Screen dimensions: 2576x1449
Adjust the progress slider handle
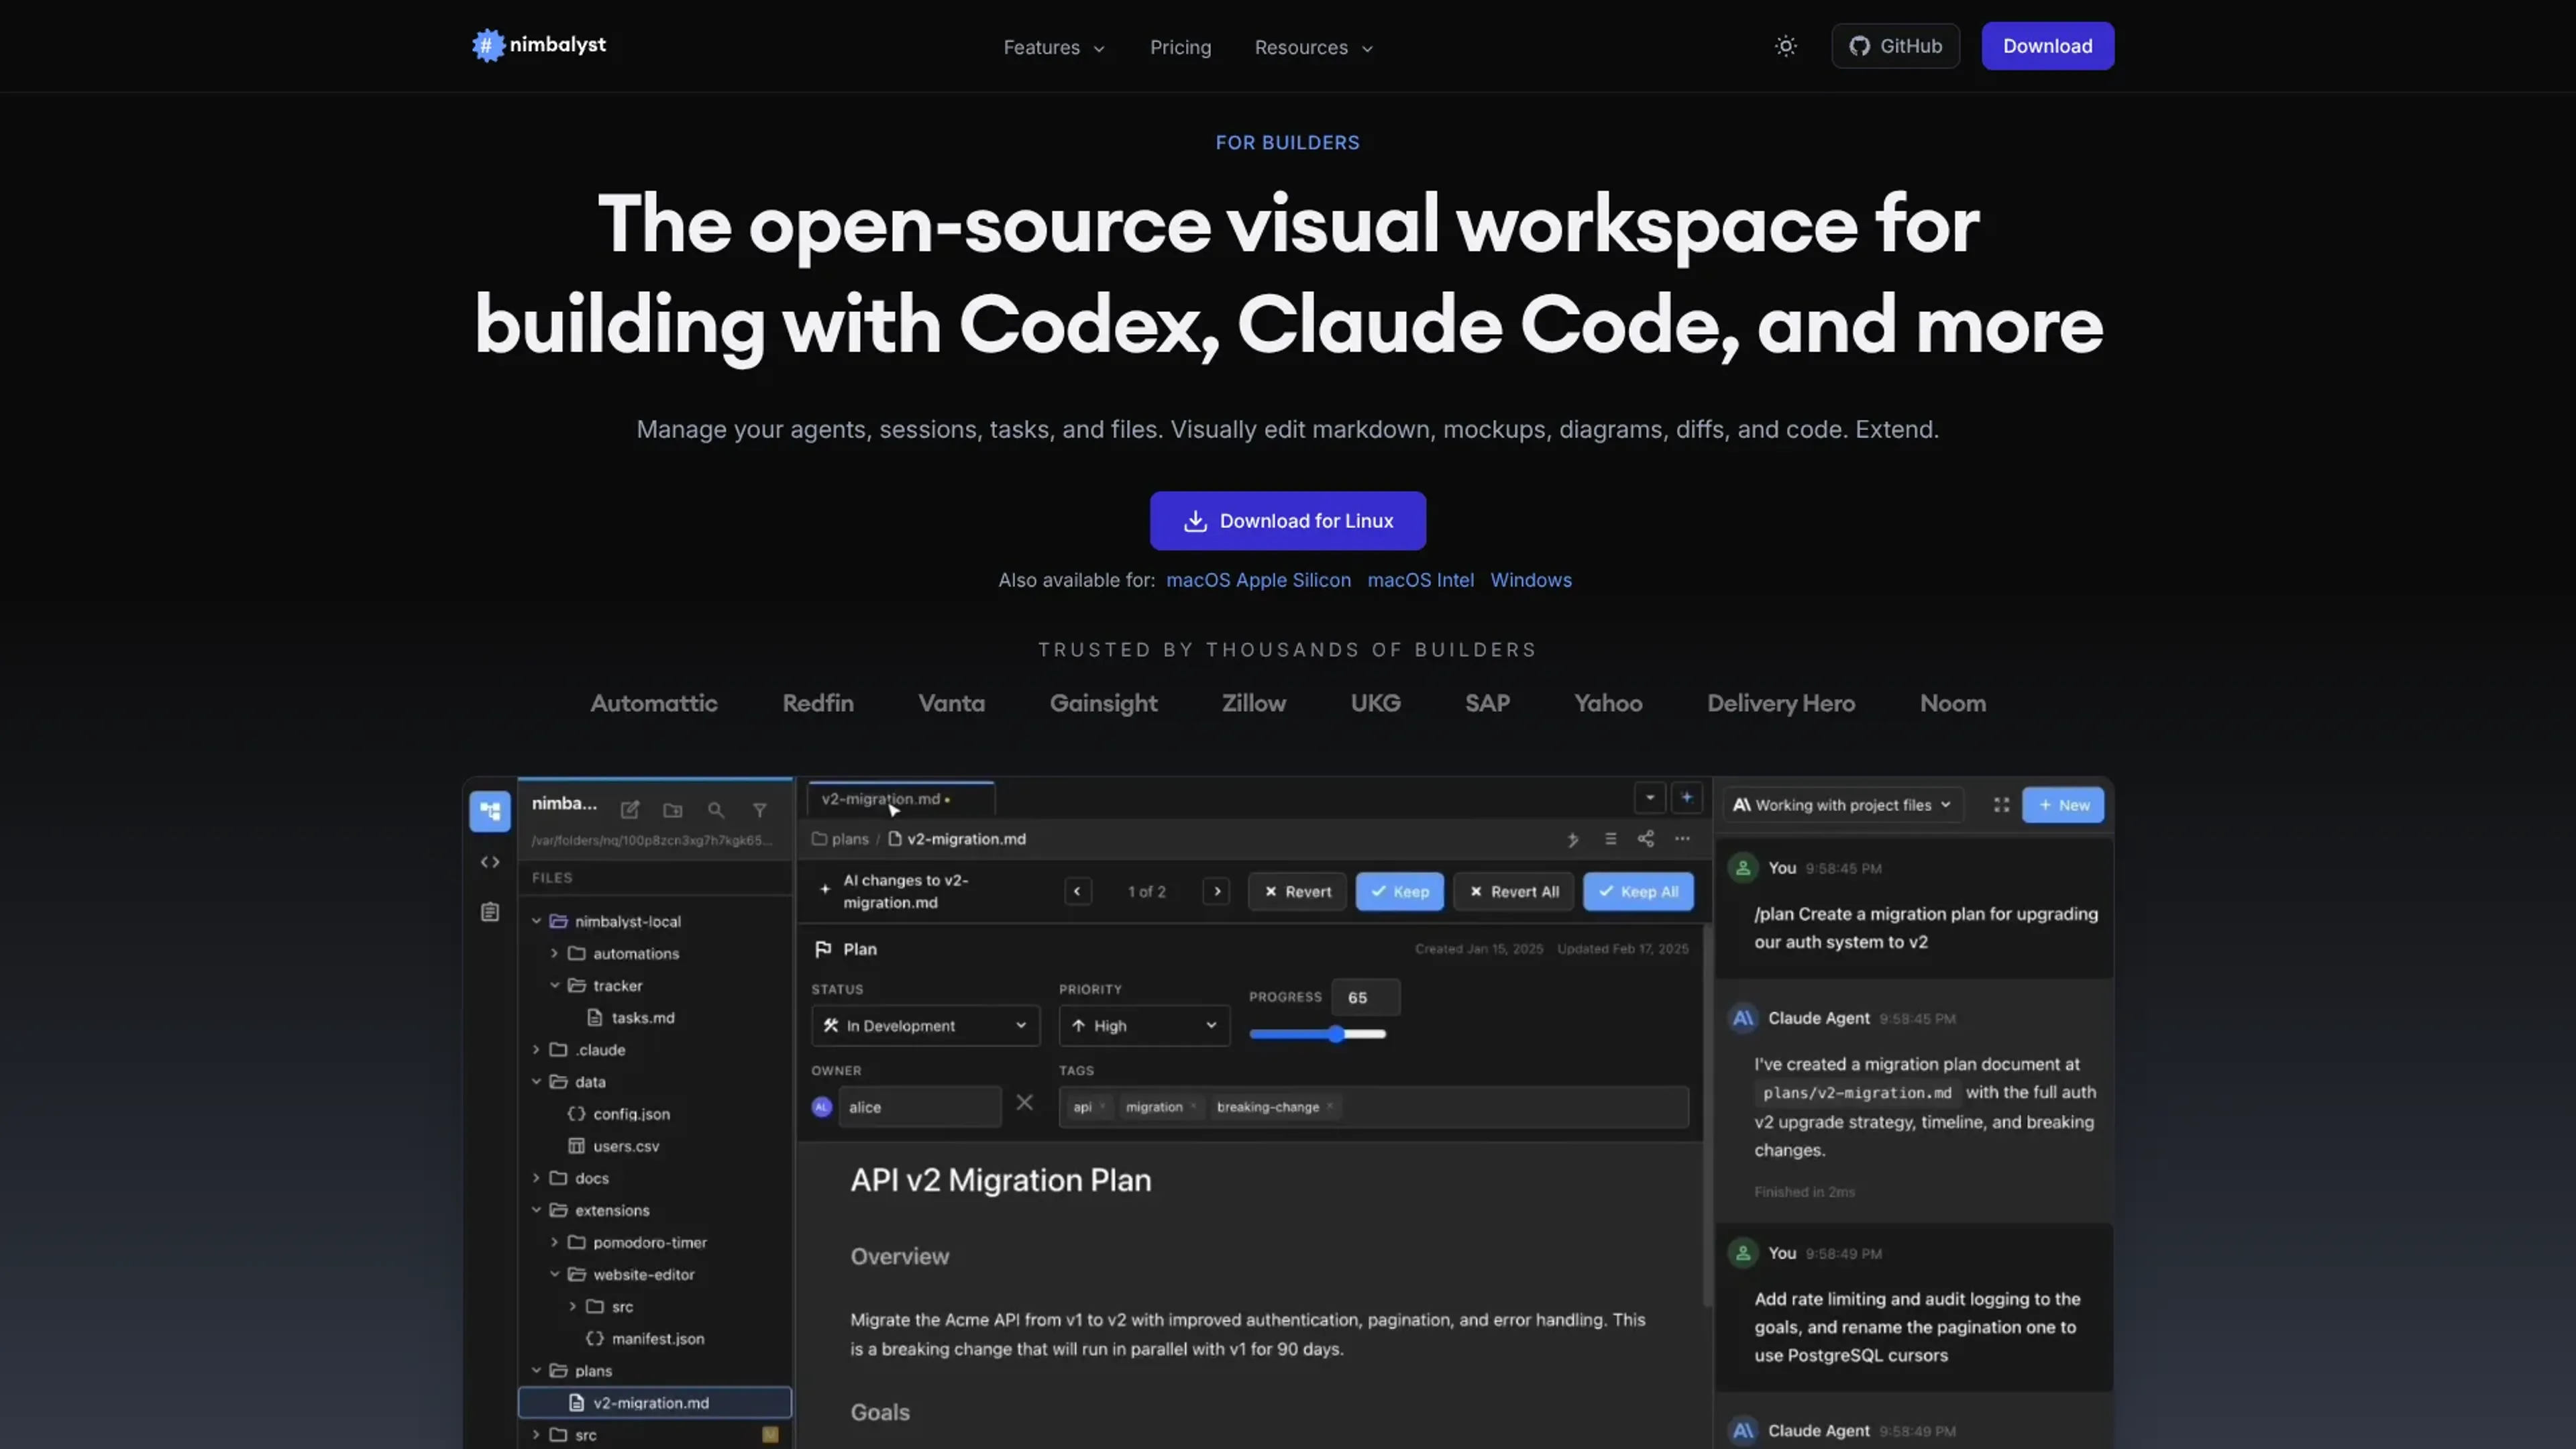tap(1337, 1034)
